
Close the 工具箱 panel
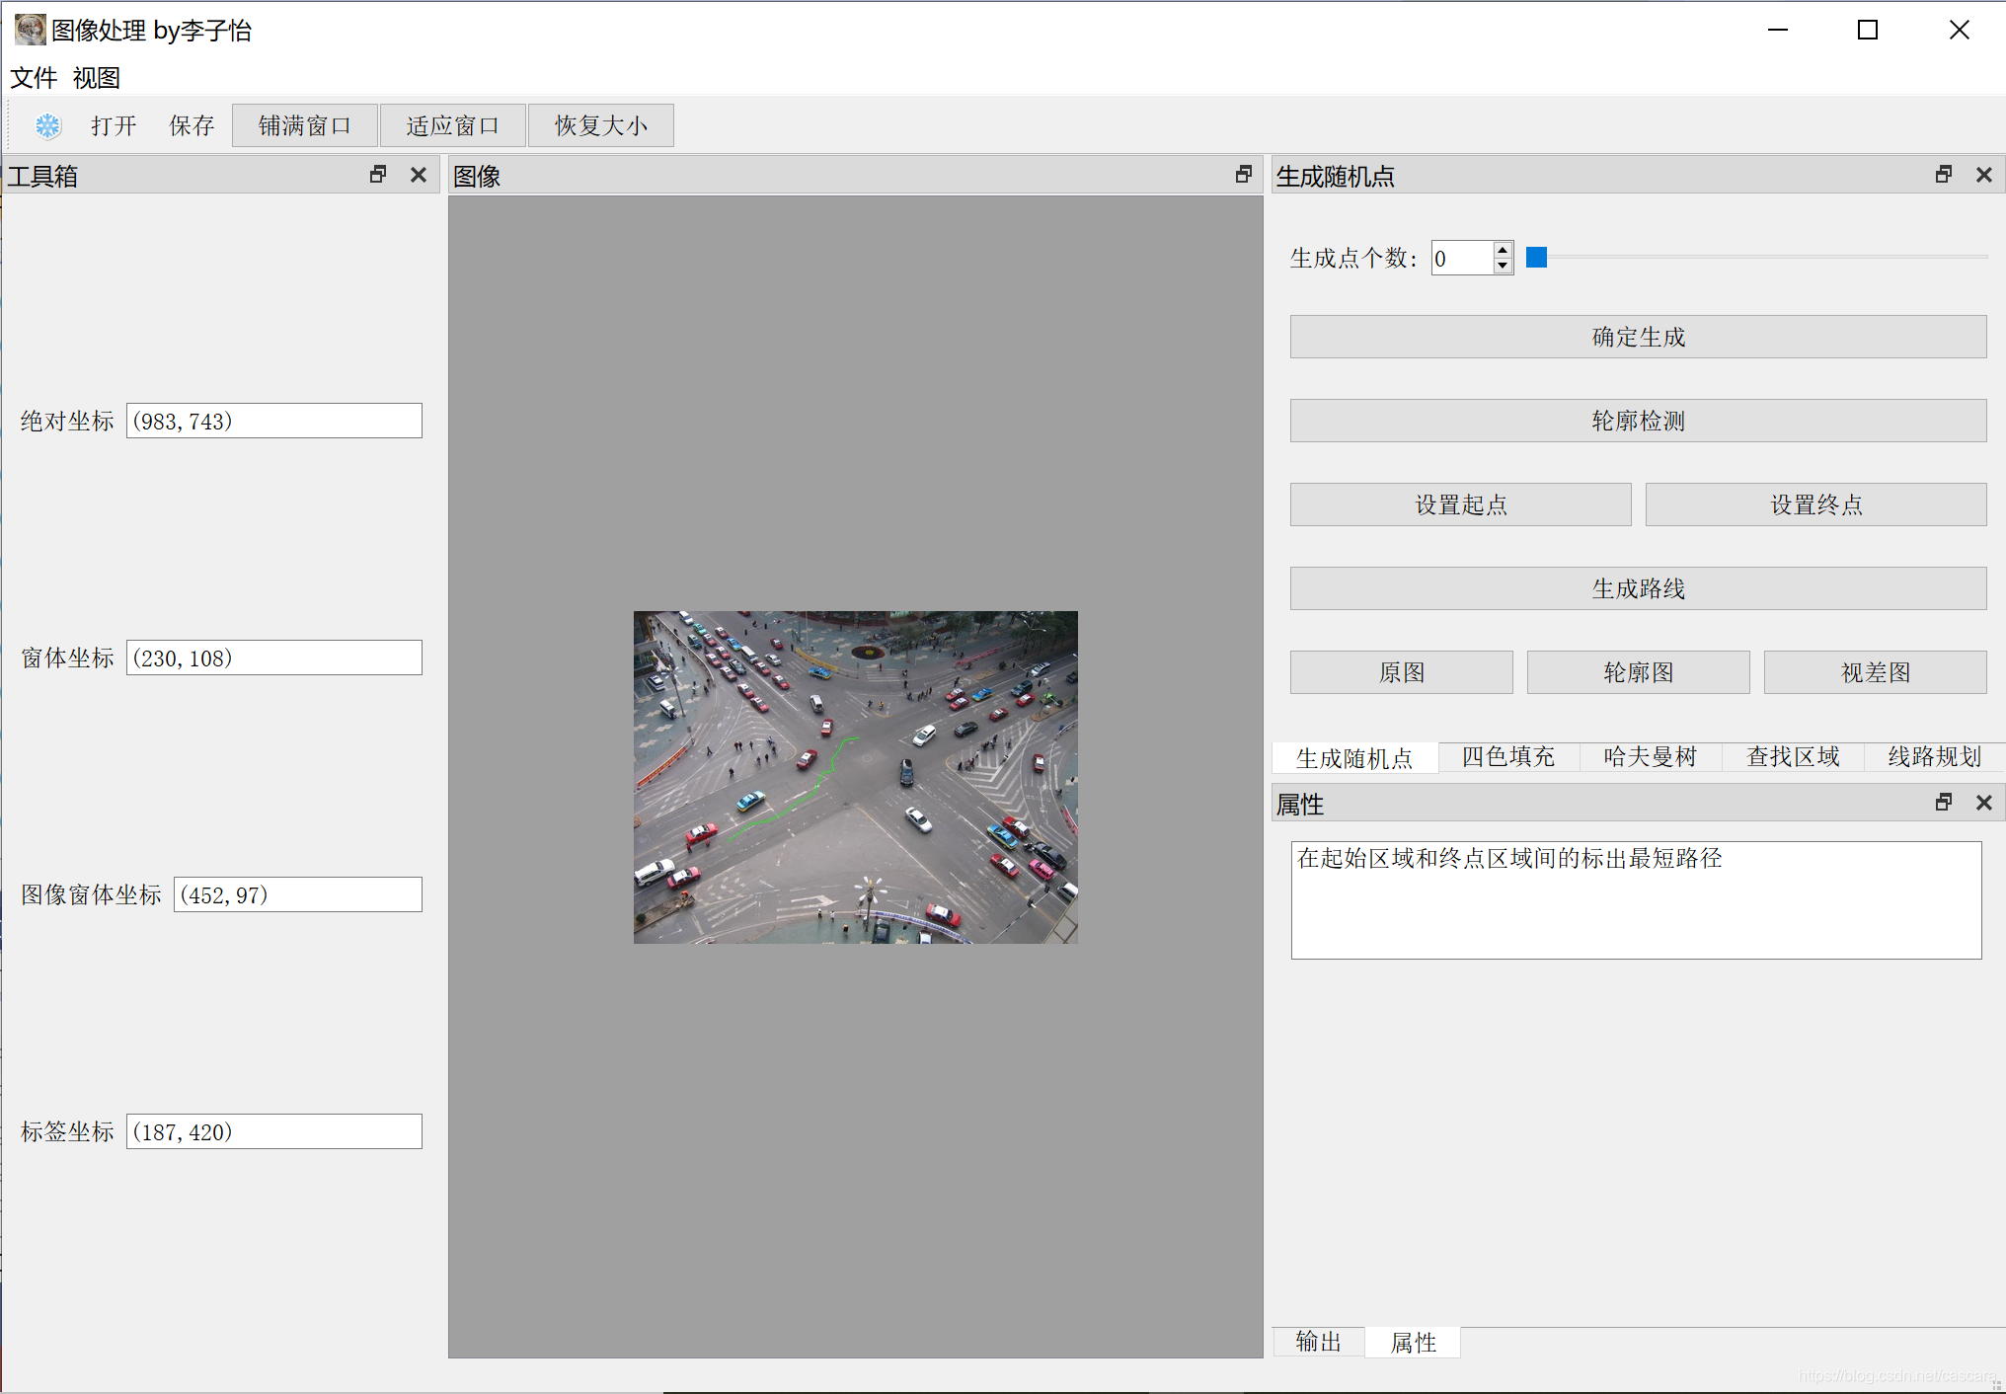coord(419,175)
